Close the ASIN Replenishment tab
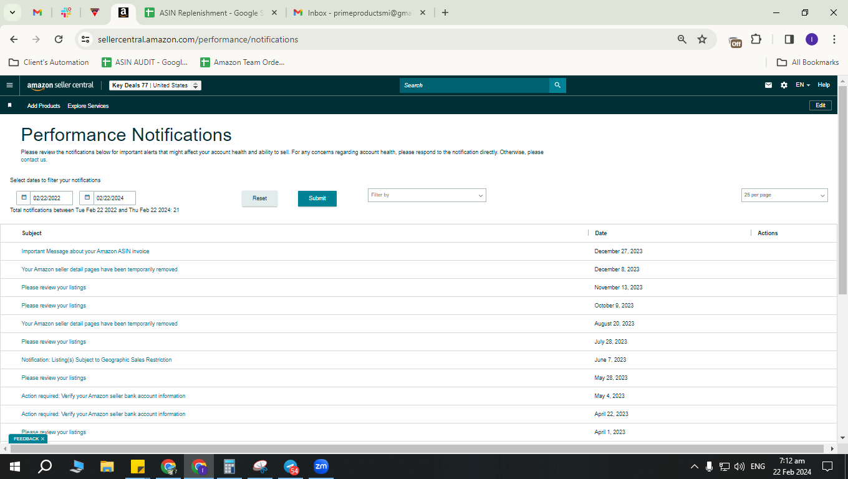848x479 pixels. (275, 12)
